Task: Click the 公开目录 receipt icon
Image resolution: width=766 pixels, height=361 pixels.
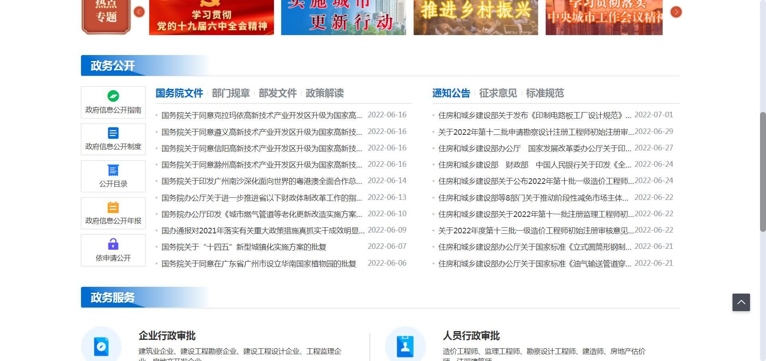Action: [113, 170]
